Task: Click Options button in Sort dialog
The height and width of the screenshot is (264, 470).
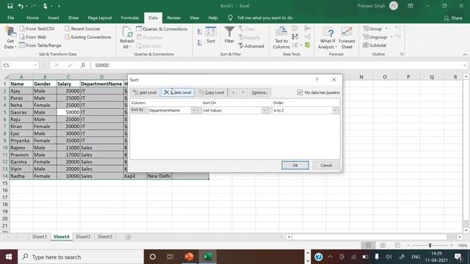Action: (259, 92)
